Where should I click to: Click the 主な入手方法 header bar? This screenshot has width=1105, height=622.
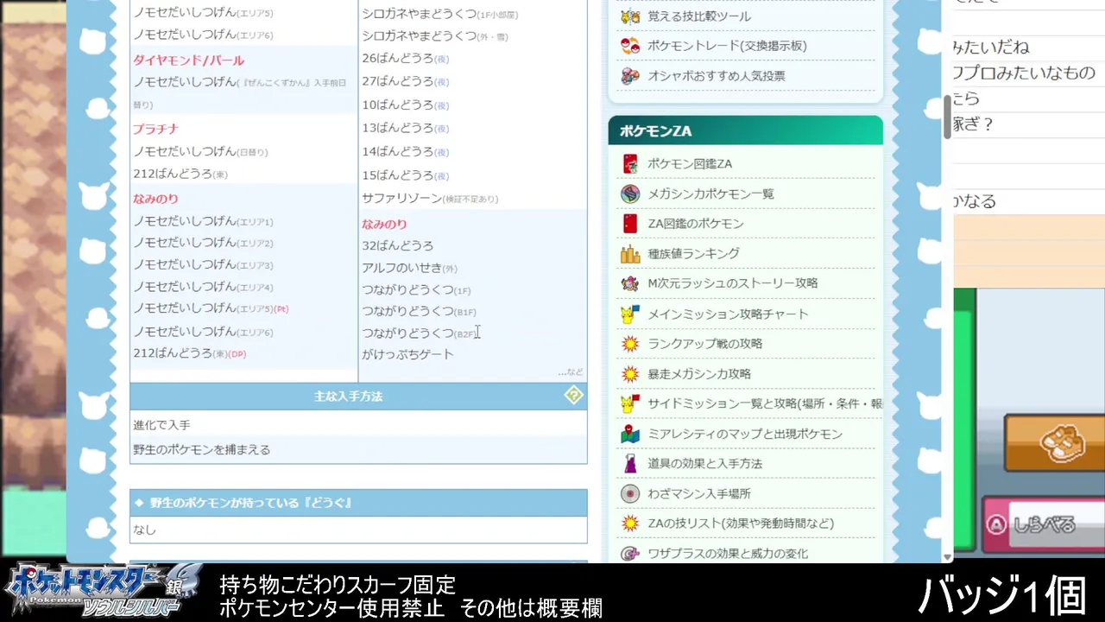click(358, 396)
